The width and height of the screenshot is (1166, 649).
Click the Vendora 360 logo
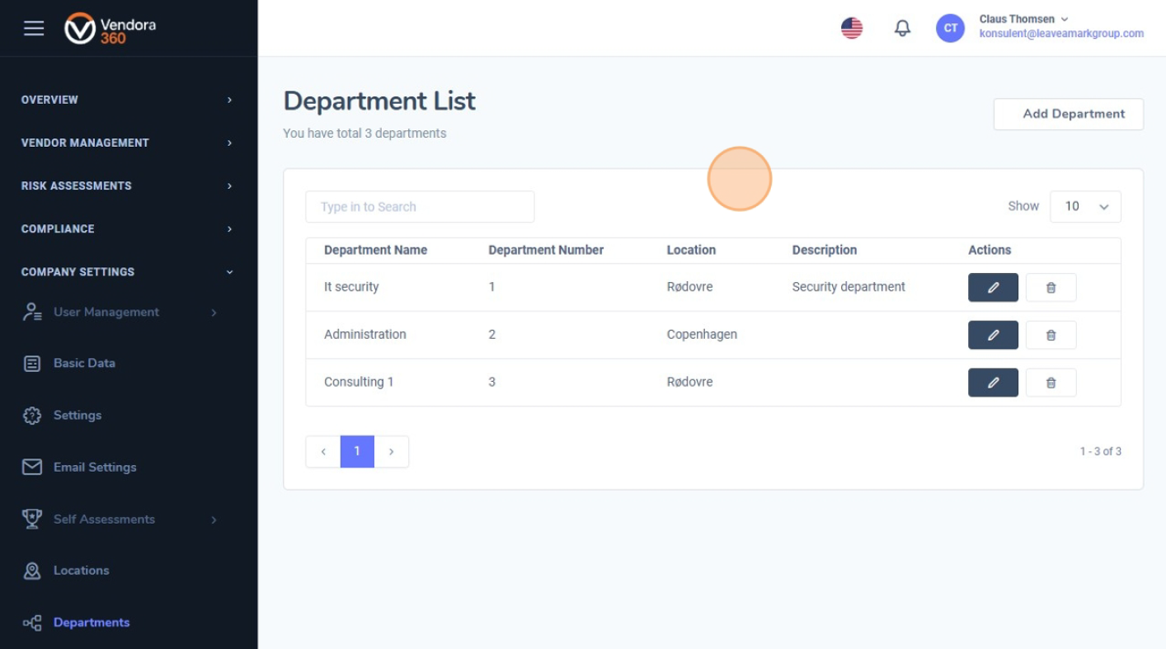coord(110,28)
